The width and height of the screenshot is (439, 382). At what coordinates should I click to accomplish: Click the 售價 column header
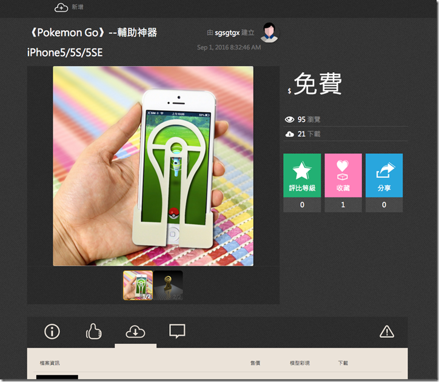(255, 363)
